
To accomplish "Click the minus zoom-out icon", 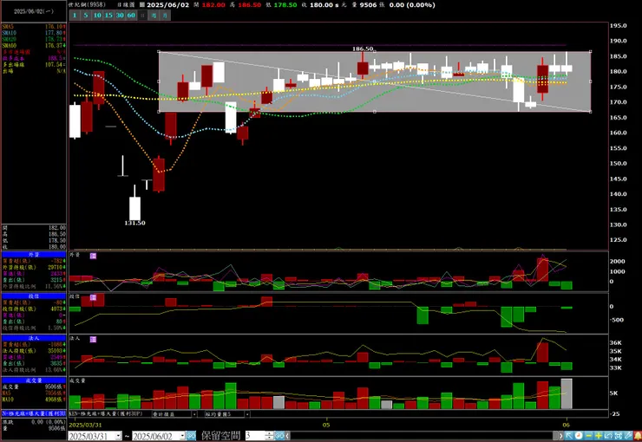I will click(x=589, y=436).
